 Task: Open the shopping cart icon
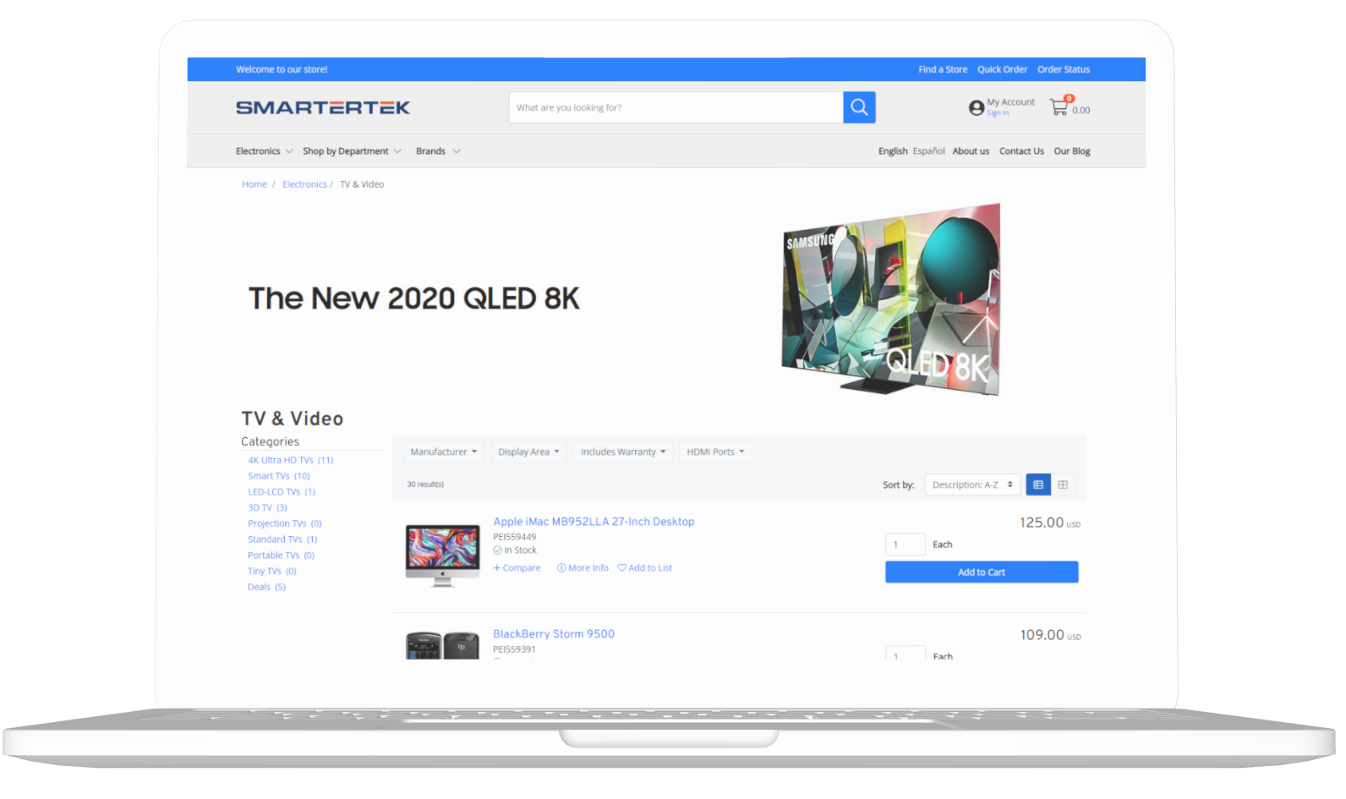pos(1059,107)
